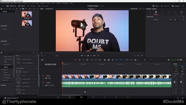
Task: Open the Workspace menu
Action: 65,3
